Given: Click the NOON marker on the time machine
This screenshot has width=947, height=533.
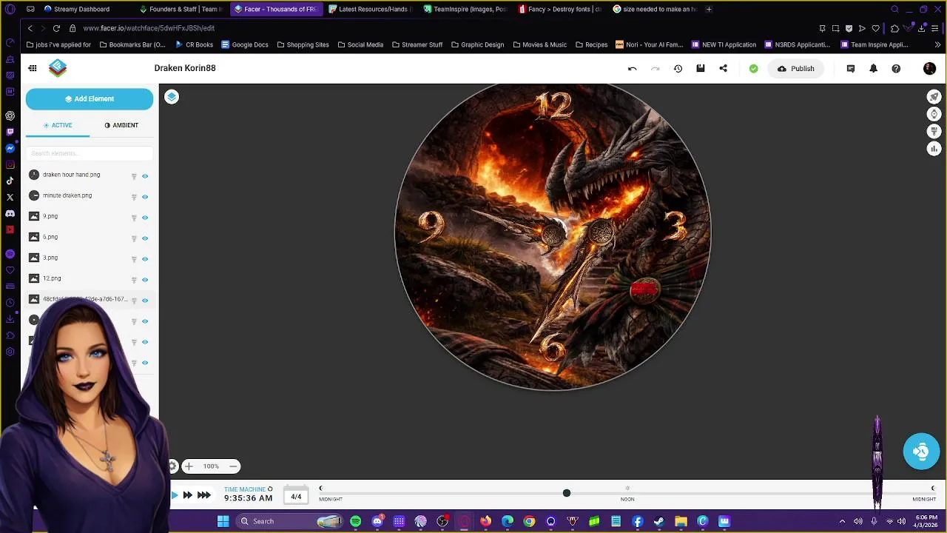Looking at the screenshot, I should tap(627, 499).
